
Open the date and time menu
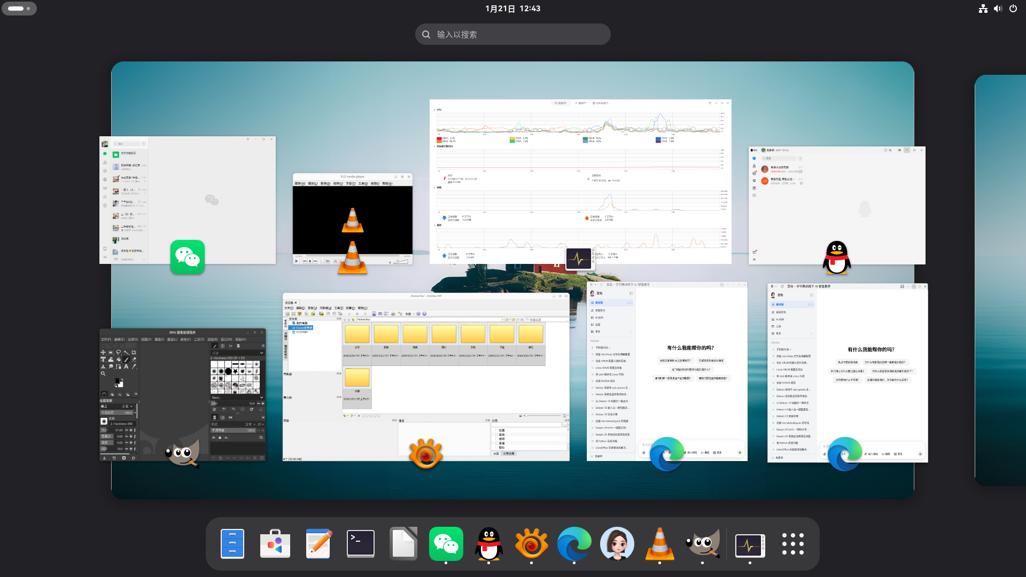512,9
